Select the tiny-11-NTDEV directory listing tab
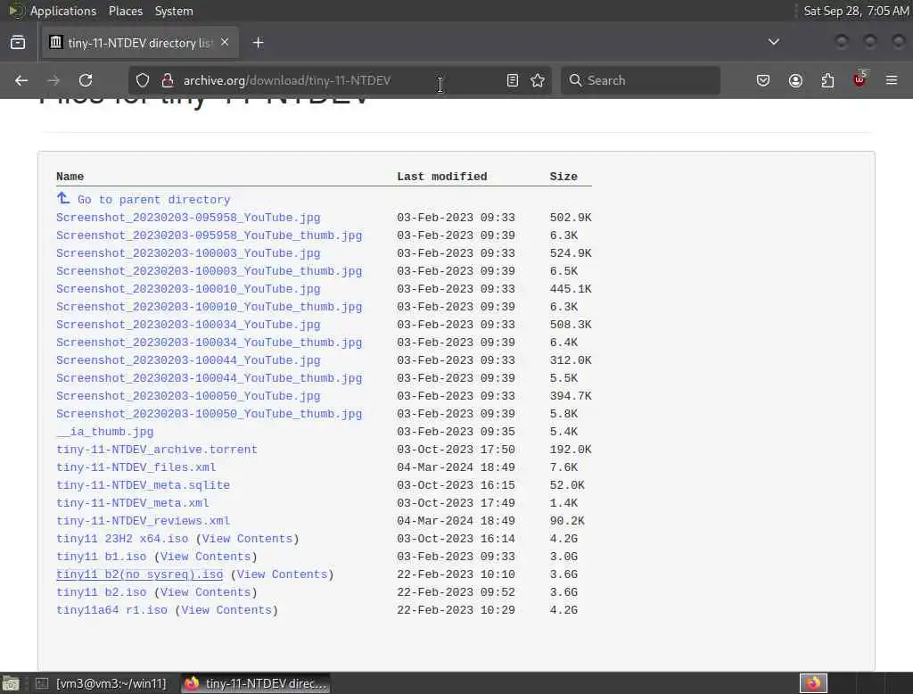This screenshot has width=913, height=694. coord(140,43)
